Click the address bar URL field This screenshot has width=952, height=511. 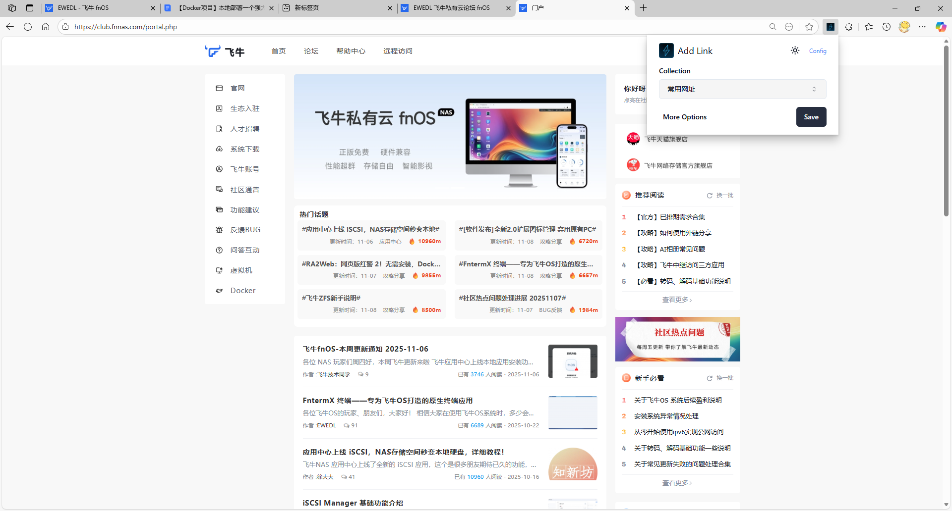pyautogui.click(x=416, y=27)
